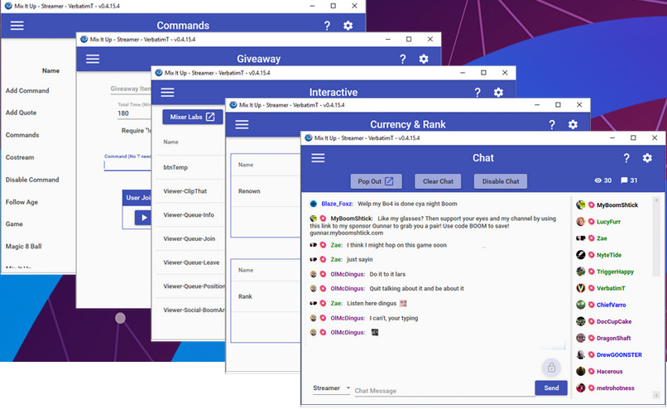667x409 pixels.
Task: Click DocCupCake in the user list
Action: pyautogui.click(x=614, y=321)
